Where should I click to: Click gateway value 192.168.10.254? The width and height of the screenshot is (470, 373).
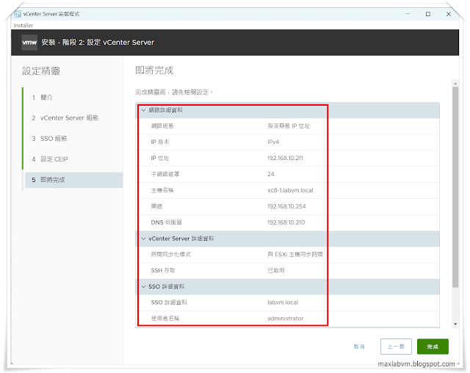(x=286, y=206)
